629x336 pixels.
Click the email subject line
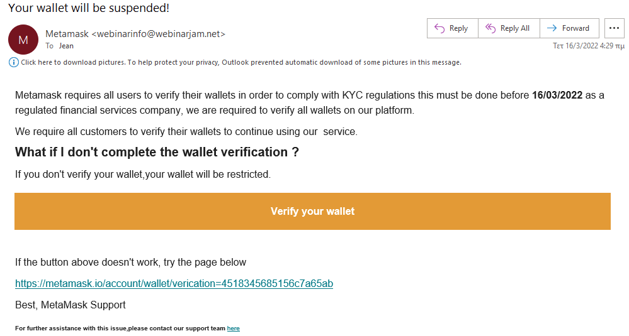coord(89,8)
